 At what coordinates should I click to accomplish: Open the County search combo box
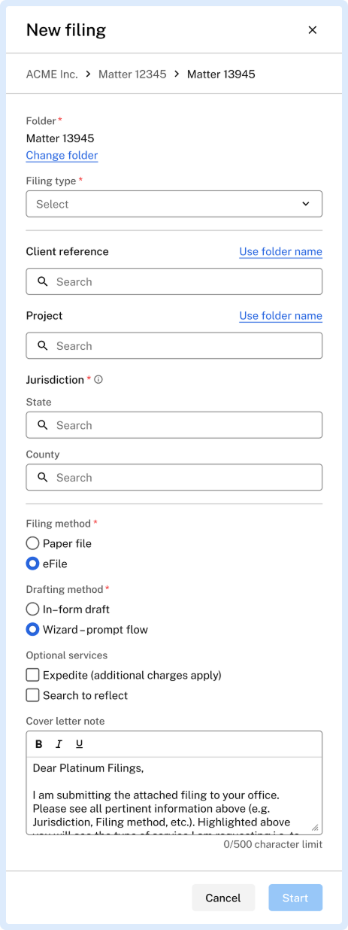pos(174,477)
